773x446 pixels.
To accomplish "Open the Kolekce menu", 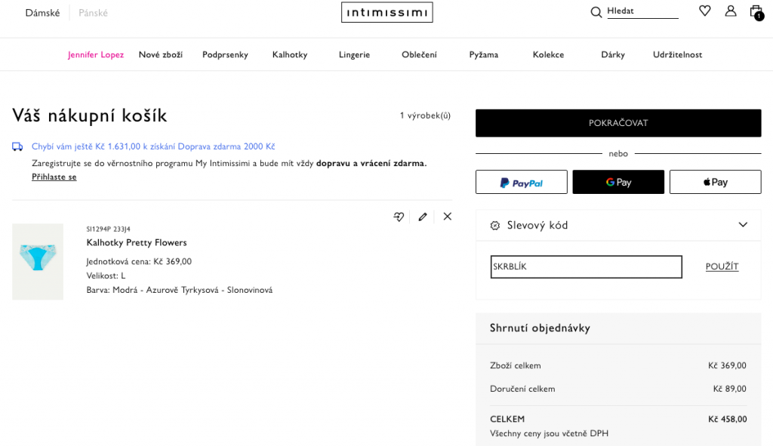I will pos(548,54).
